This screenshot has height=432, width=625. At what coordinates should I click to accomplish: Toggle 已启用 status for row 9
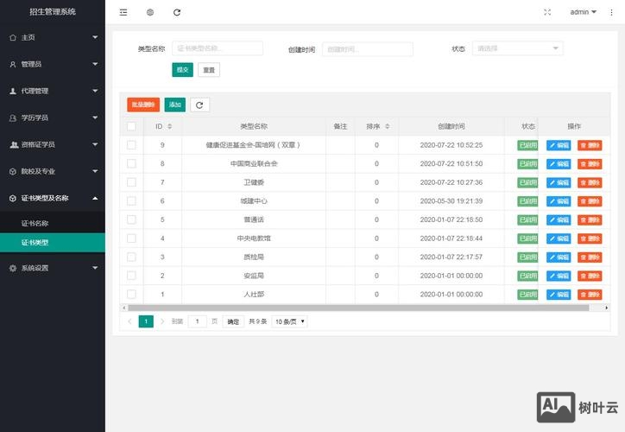(527, 145)
